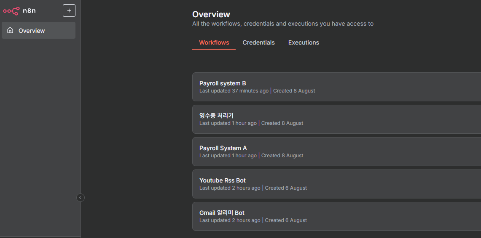The image size is (481, 238).
Task: Switch to the Workflows tab
Action: tap(214, 42)
